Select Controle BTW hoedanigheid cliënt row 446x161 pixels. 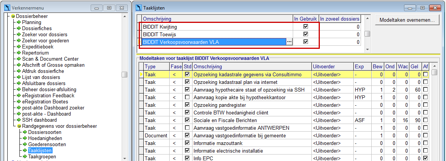pos(252,113)
